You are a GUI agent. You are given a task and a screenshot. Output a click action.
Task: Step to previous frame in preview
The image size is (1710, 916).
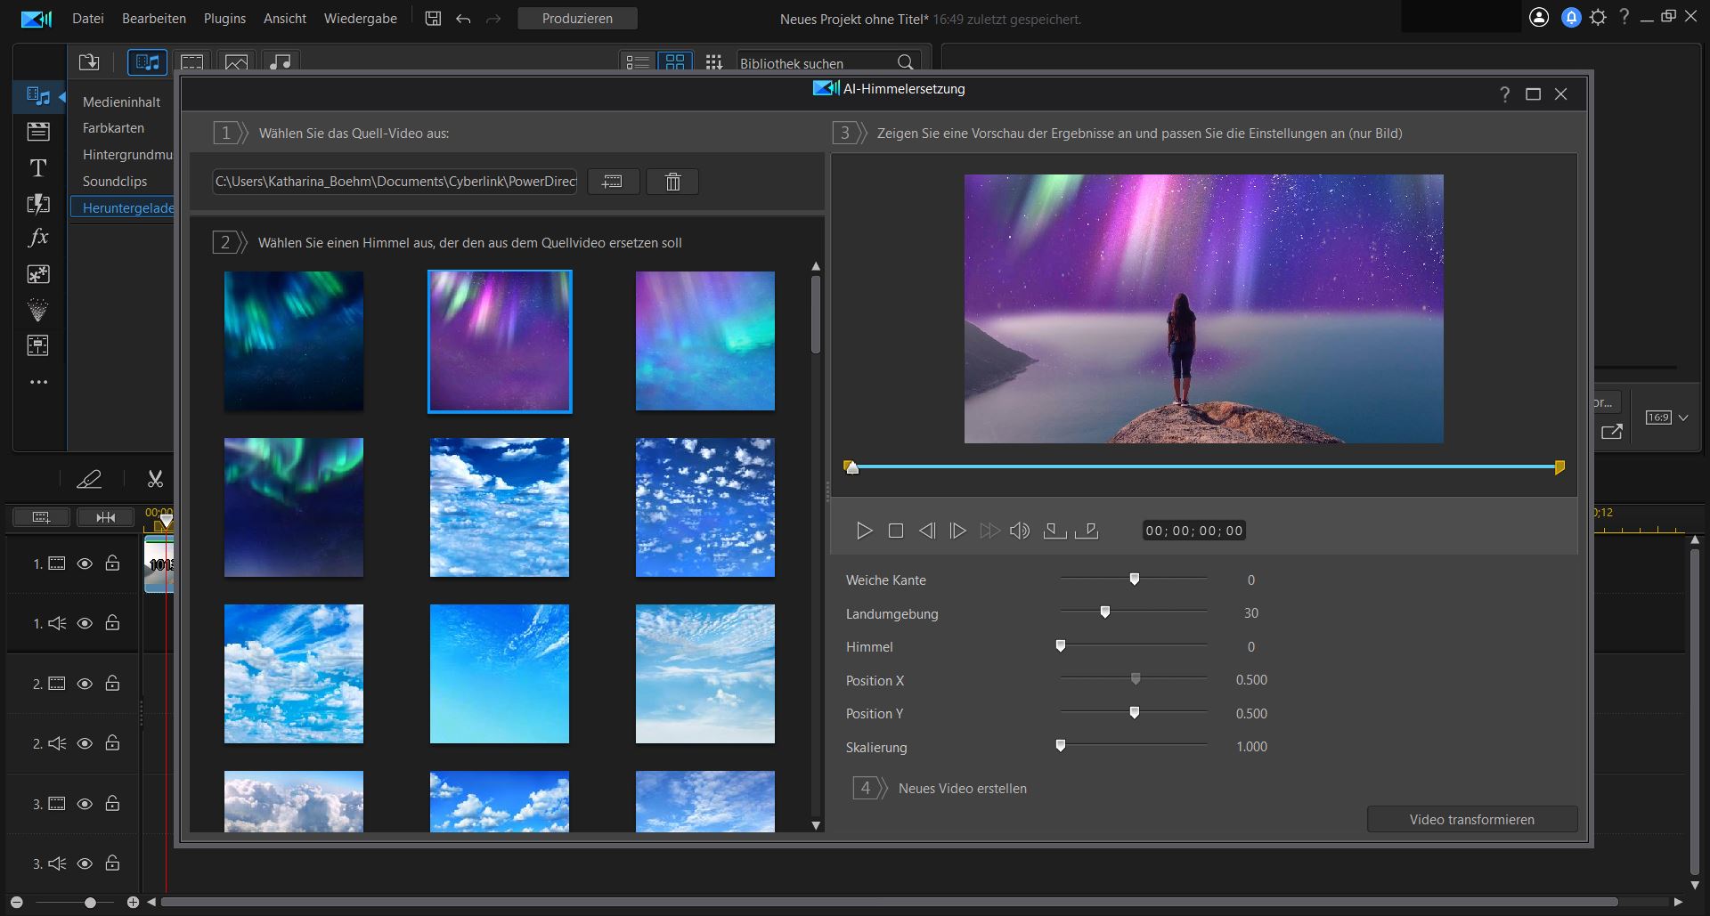pyautogui.click(x=927, y=531)
